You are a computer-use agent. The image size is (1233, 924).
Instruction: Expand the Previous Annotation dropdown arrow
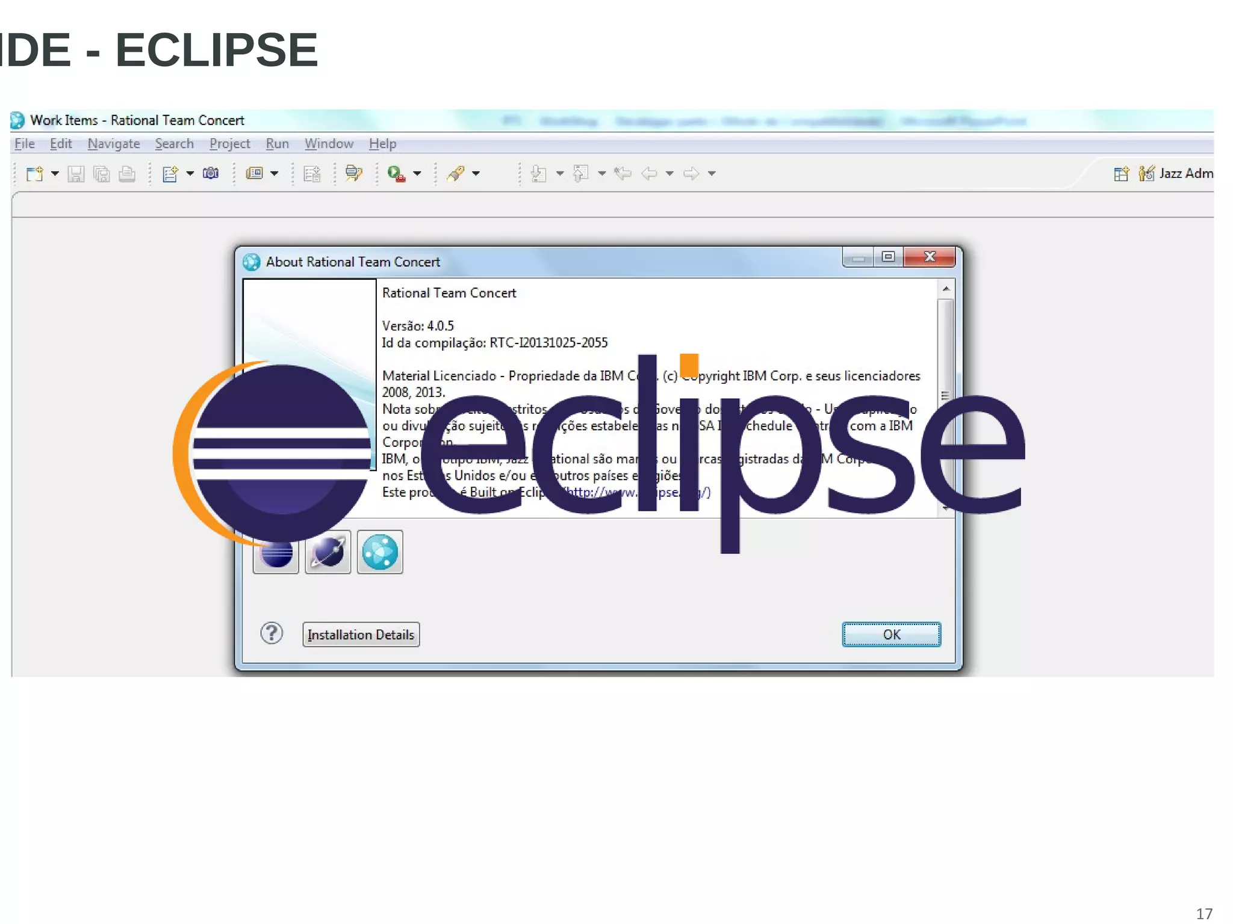[601, 174]
